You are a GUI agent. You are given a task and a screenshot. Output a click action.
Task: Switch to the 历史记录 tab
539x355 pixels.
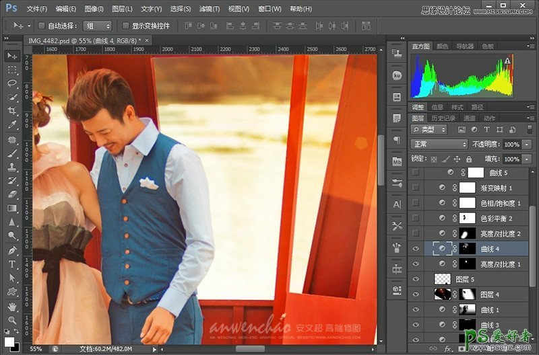click(444, 118)
